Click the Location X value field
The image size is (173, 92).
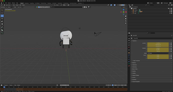158,43
